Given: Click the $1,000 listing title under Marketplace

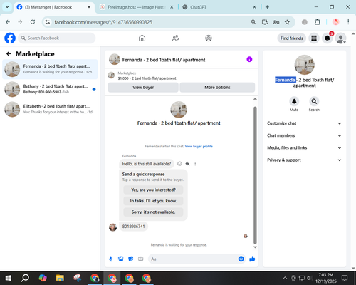Looking at the screenshot, I should [147, 78].
